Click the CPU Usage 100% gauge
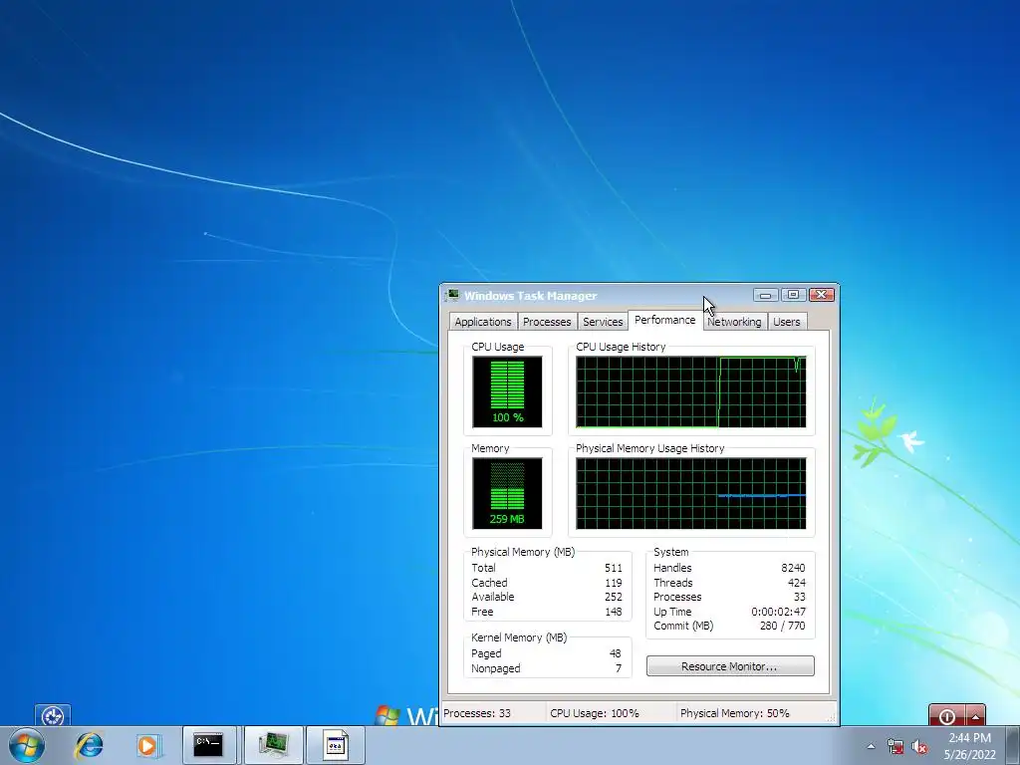Viewport: 1020px width, 765px height. [x=507, y=391]
